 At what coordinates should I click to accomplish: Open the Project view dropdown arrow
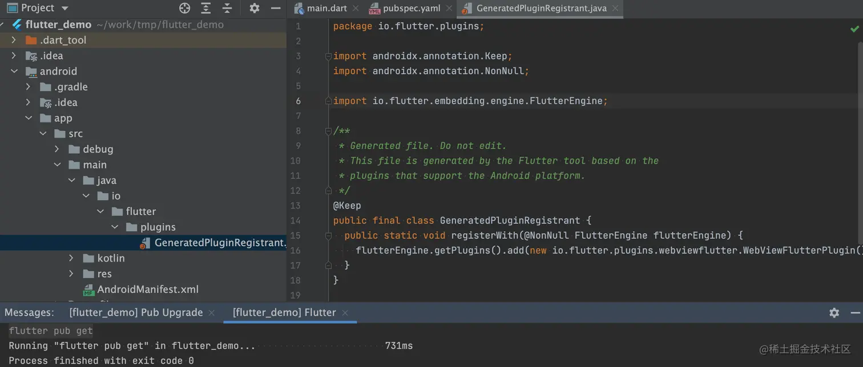(x=64, y=9)
